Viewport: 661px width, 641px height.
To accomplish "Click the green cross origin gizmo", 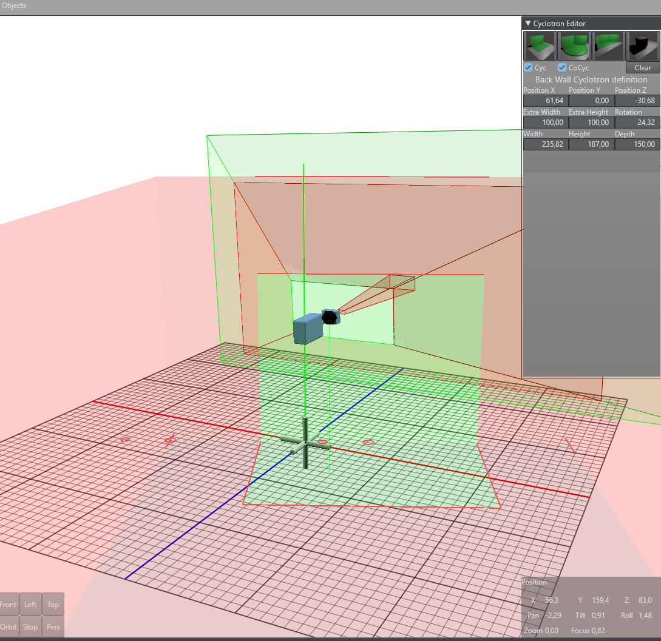I will coord(306,444).
